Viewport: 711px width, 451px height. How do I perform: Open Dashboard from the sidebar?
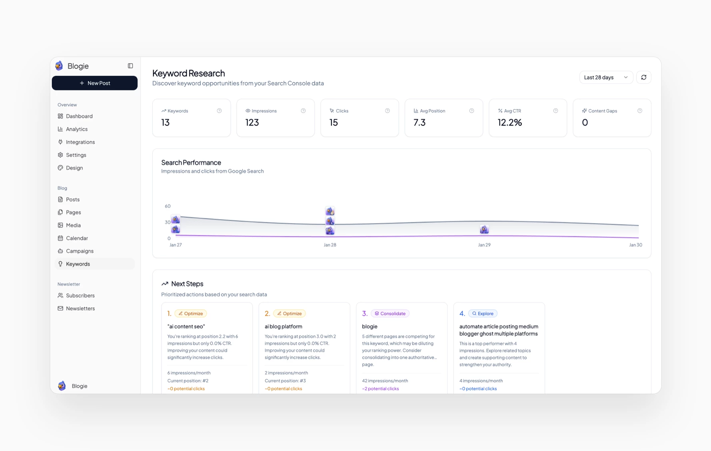pos(79,116)
